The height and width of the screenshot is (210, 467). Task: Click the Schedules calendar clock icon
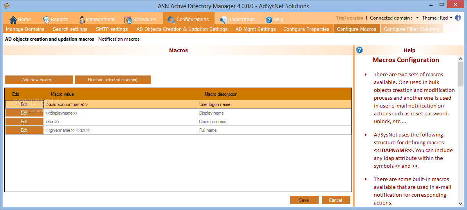128,20
